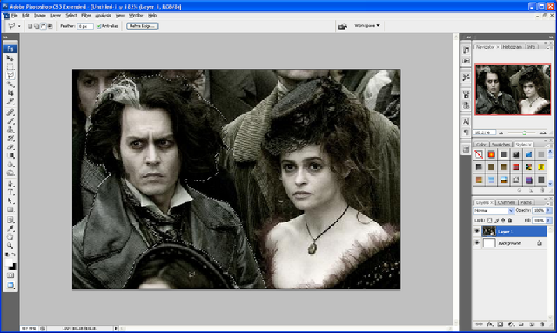Select the Notes tool
This screenshot has height=333, width=557.
(x=10, y=219)
